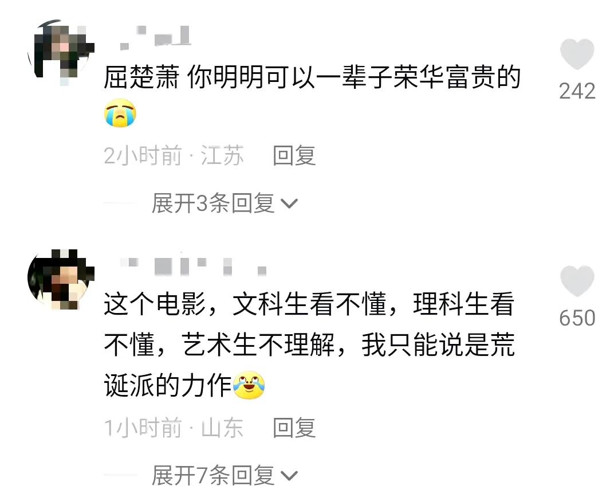Tap the 1小时前 · 山东 timestamp

(174, 427)
